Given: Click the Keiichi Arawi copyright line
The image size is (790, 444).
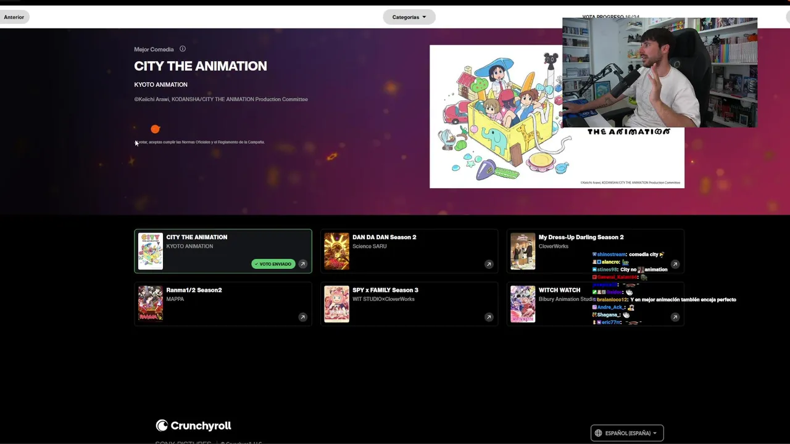Looking at the screenshot, I should (221, 99).
